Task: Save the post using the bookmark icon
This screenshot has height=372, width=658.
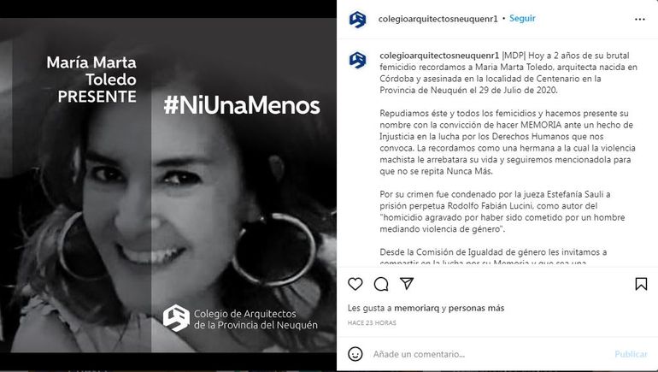Action: coord(641,284)
